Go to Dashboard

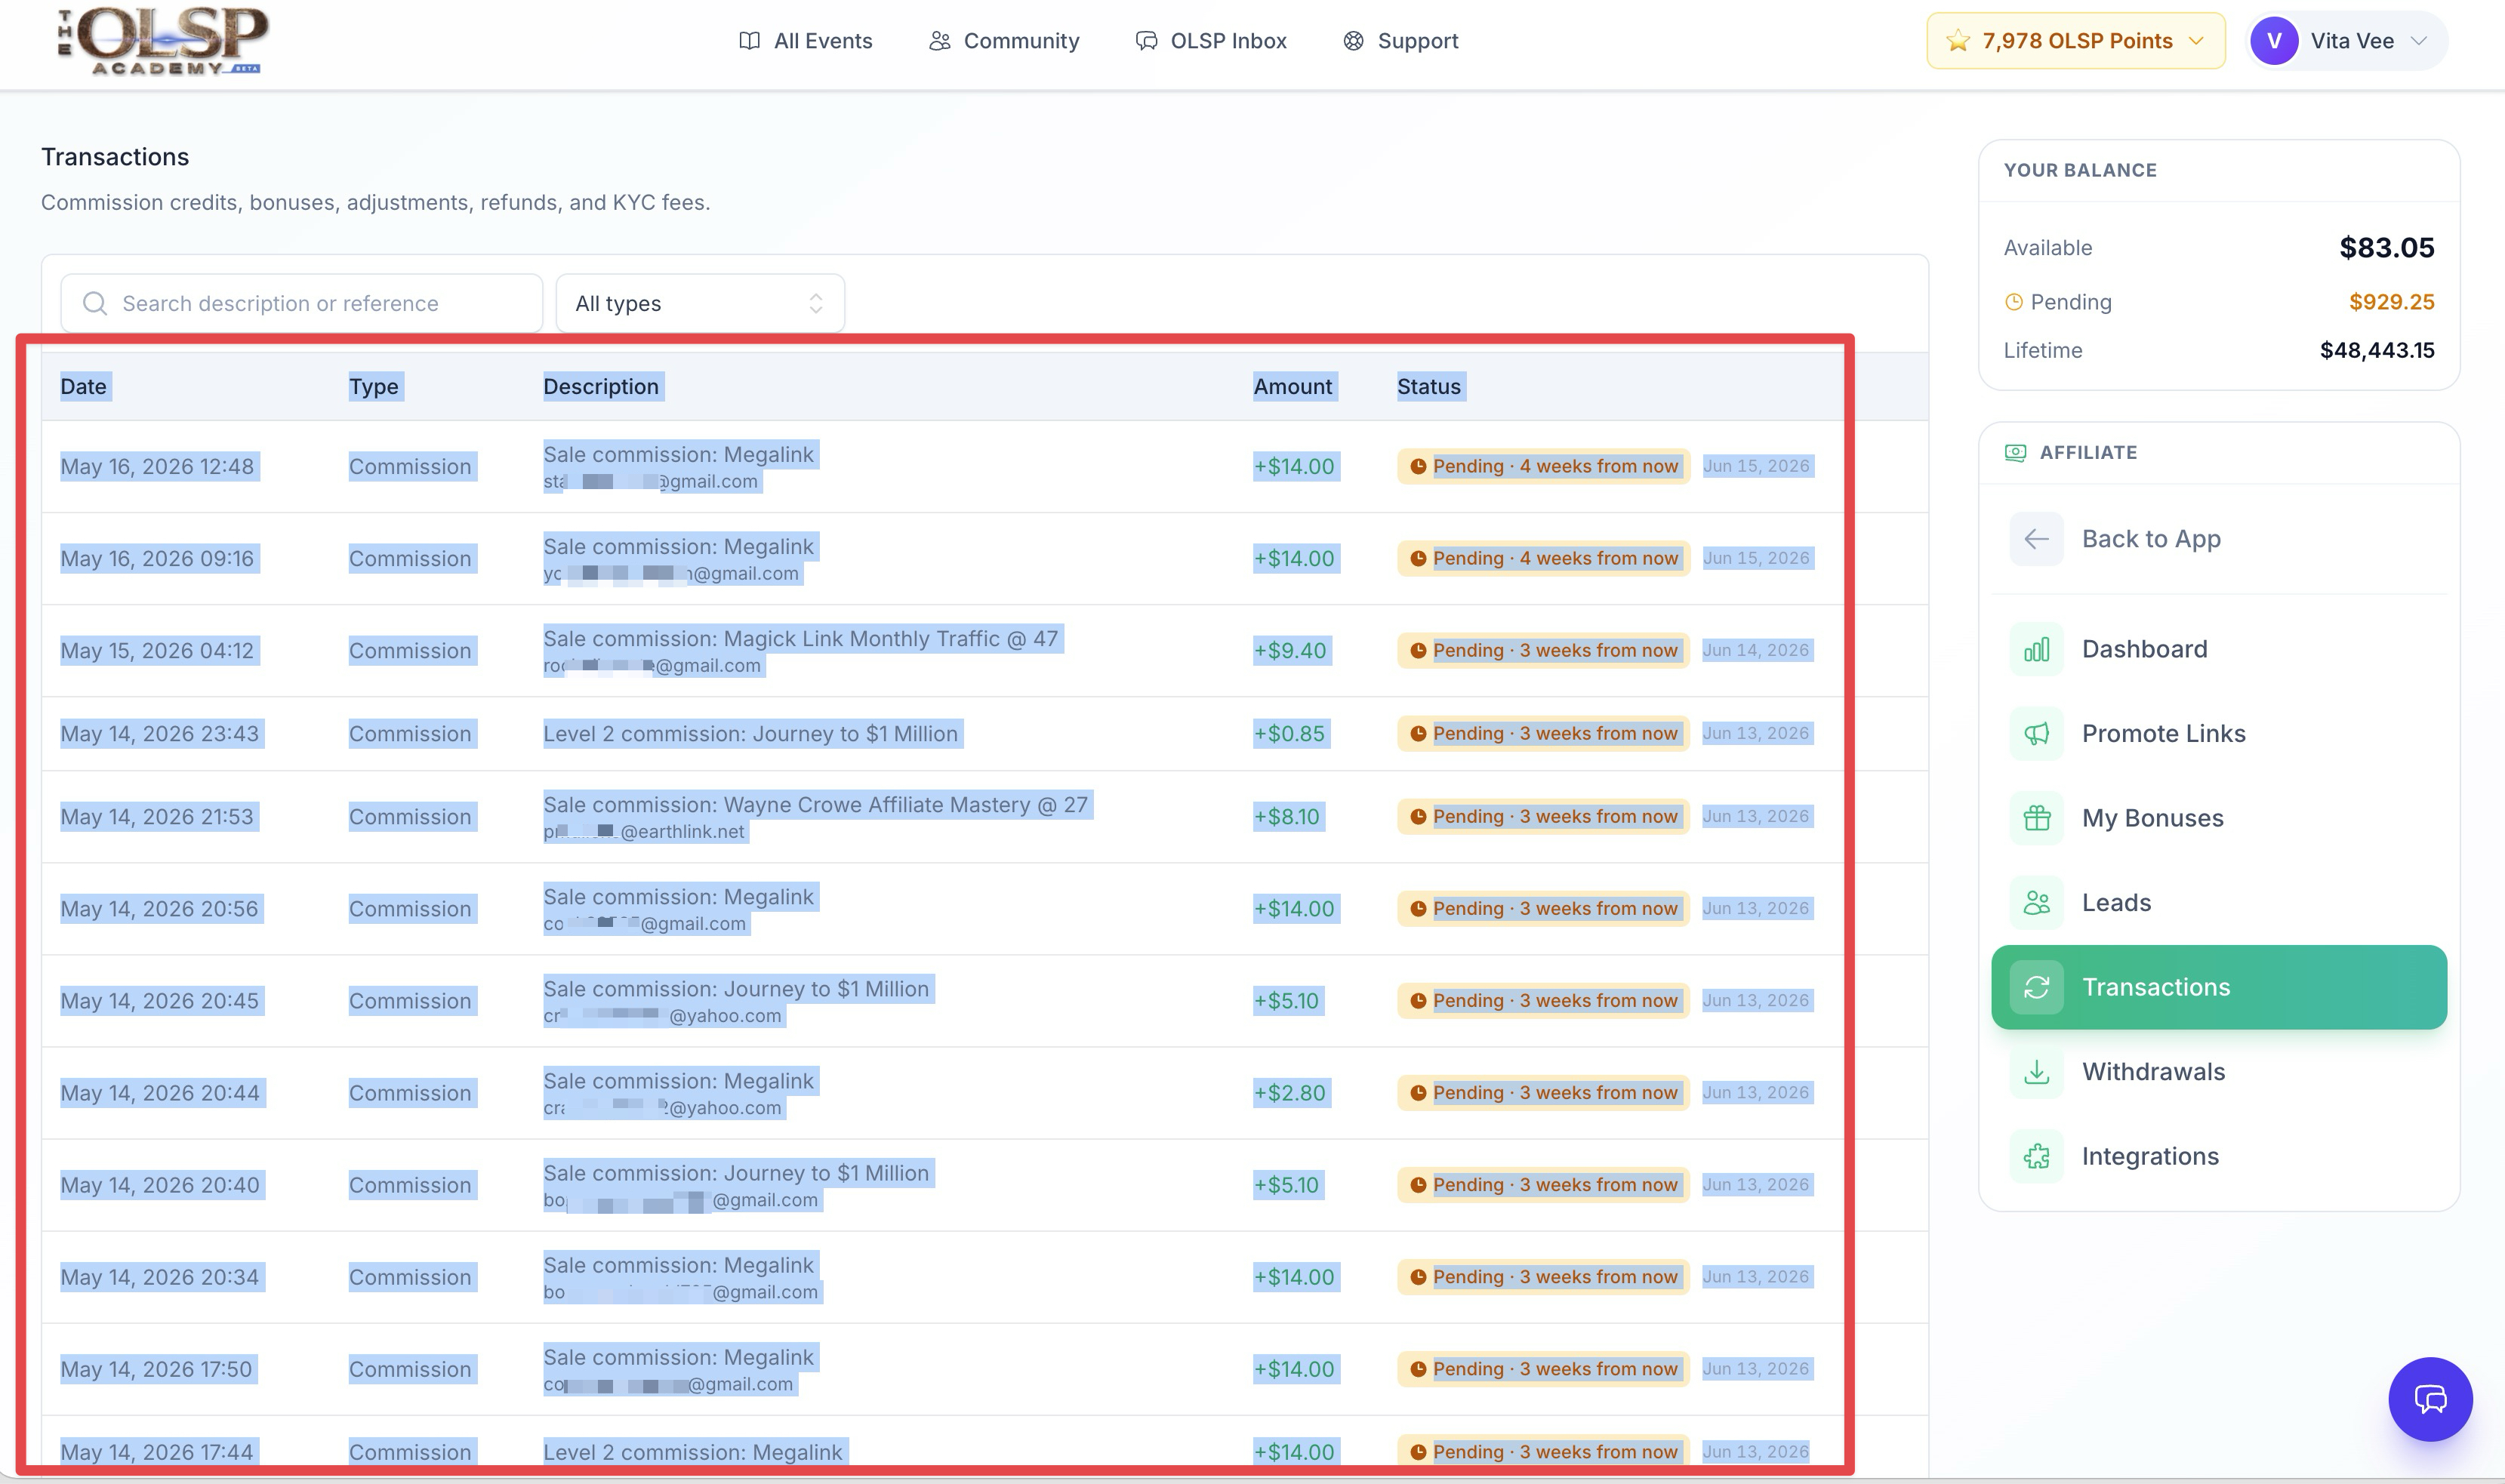(x=2218, y=649)
